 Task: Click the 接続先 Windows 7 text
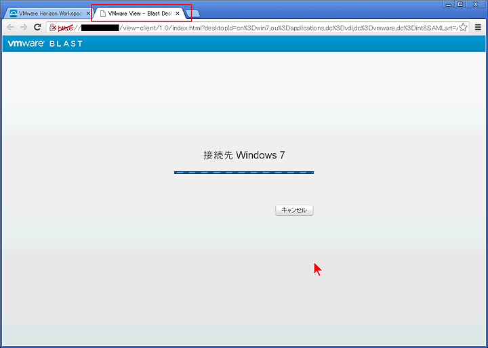click(x=244, y=155)
